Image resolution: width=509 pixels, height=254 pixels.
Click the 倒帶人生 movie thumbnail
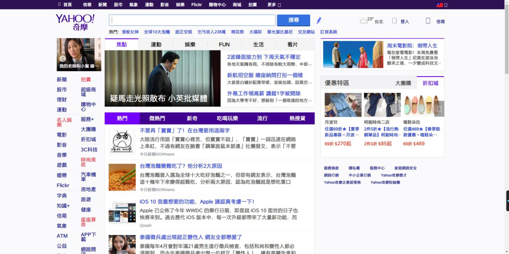(x=353, y=54)
